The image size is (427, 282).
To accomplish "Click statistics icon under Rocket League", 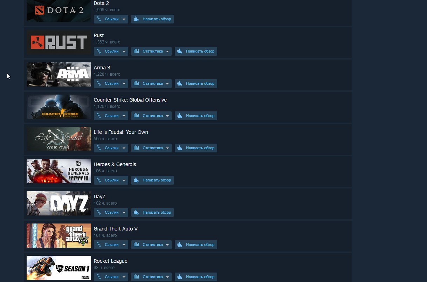I will click(136, 277).
